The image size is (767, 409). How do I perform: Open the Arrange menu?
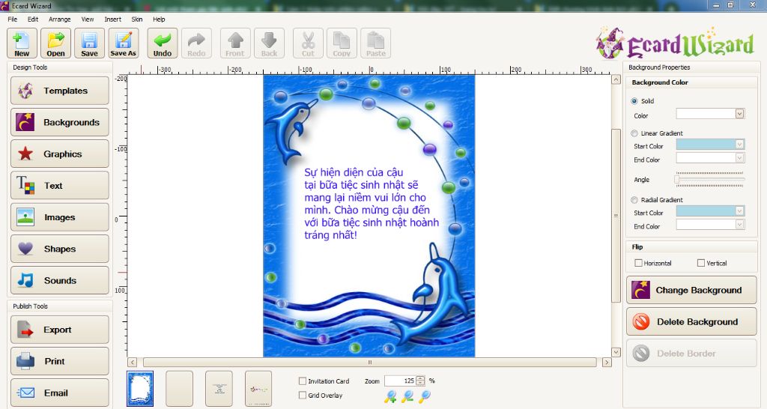click(x=60, y=19)
